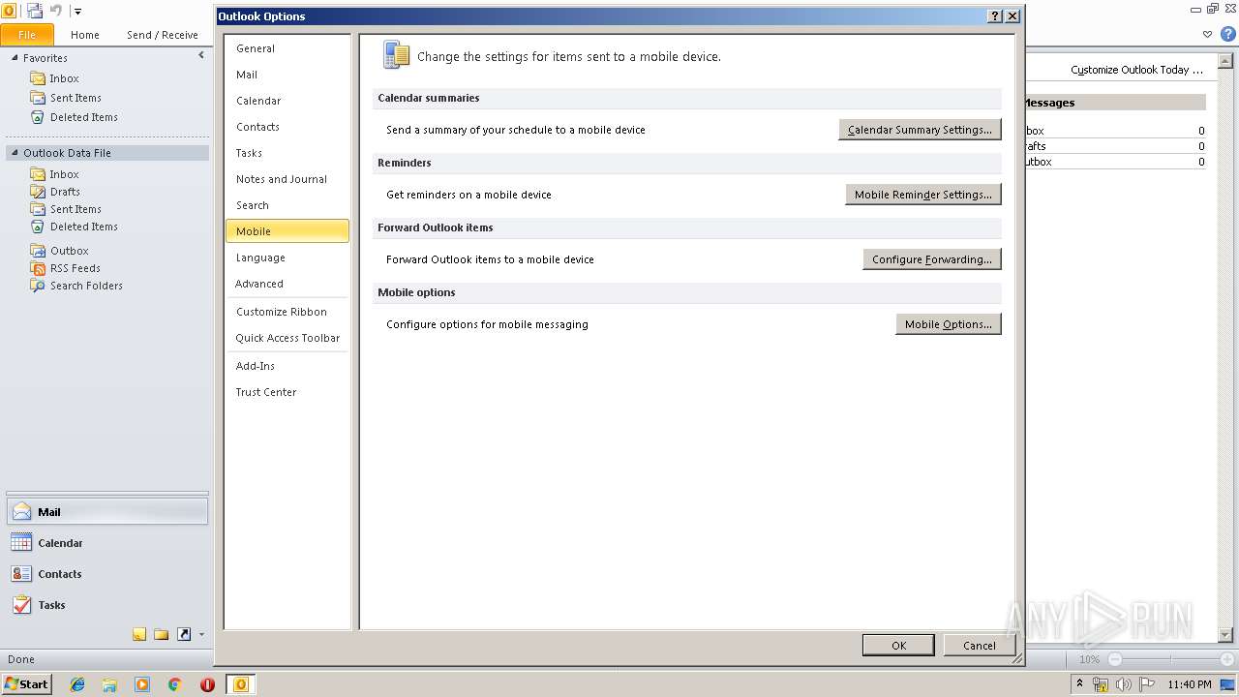This screenshot has width=1239, height=697.
Task: Click the zoom slider in status bar
Action: pyautogui.click(x=1171, y=659)
